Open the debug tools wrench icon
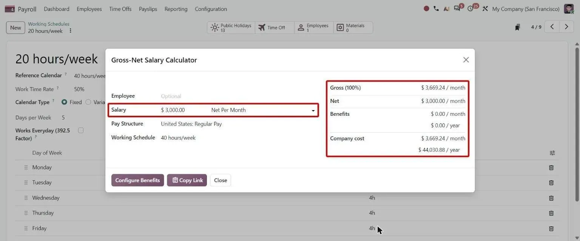580x241 pixels. [x=485, y=9]
